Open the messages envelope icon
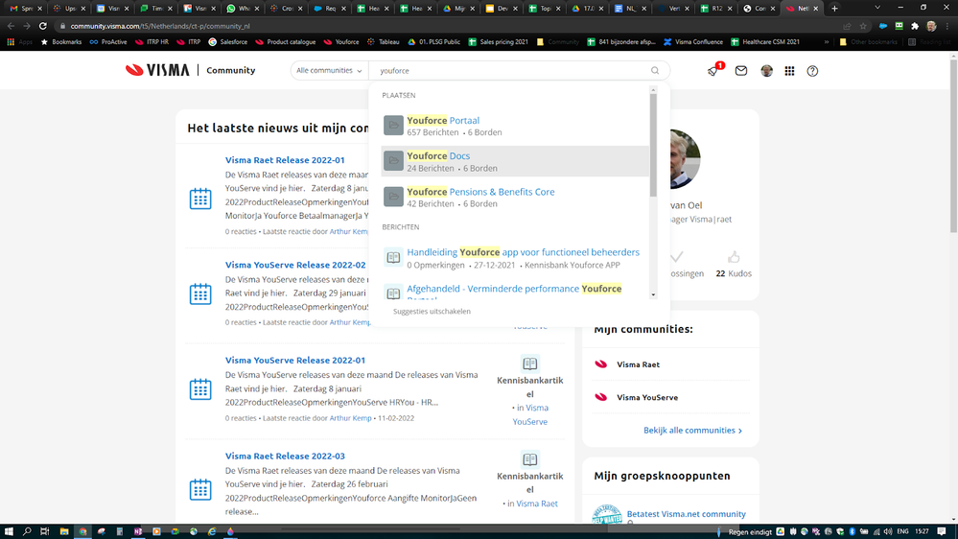Viewport: 958px width, 539px height. click(x=741, y=71)
